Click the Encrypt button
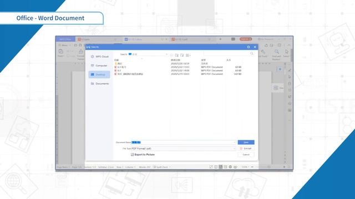The width and height of the screenshot is (355, 199). pos(246,149)
